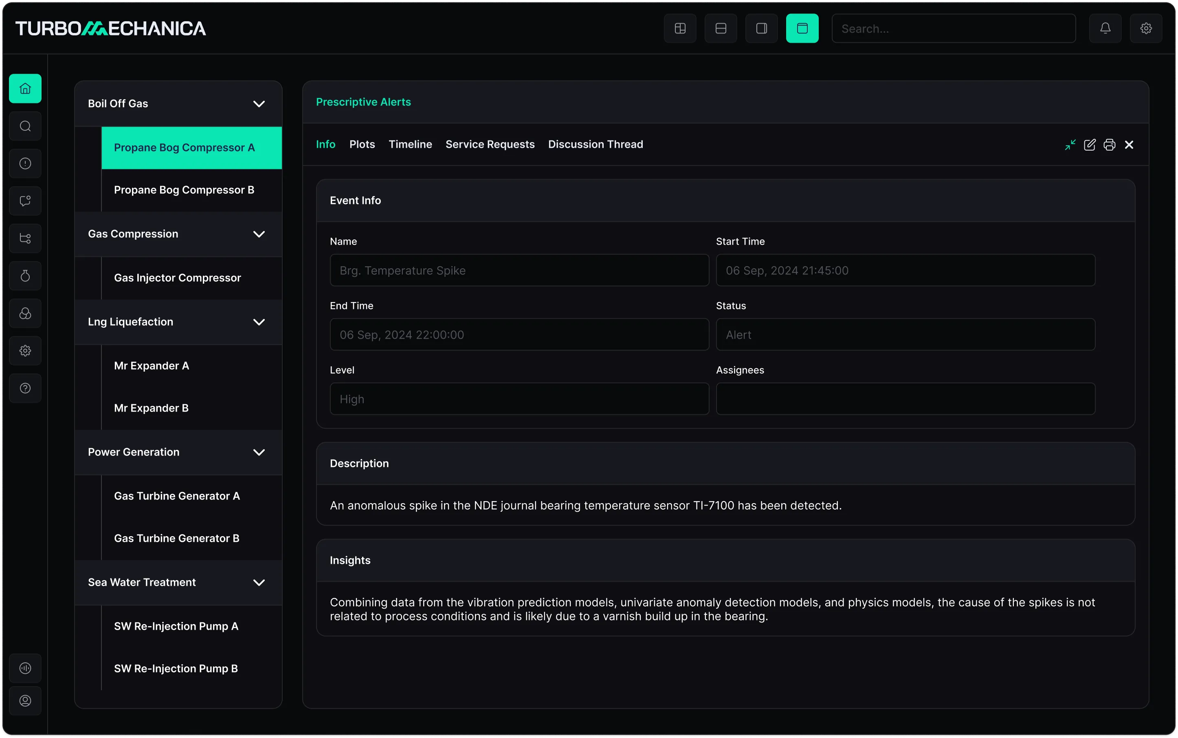Viewport: 1178px width, 738px height.
Task: Switch to the right sidebar layout icon
Action: pos(761,28)
